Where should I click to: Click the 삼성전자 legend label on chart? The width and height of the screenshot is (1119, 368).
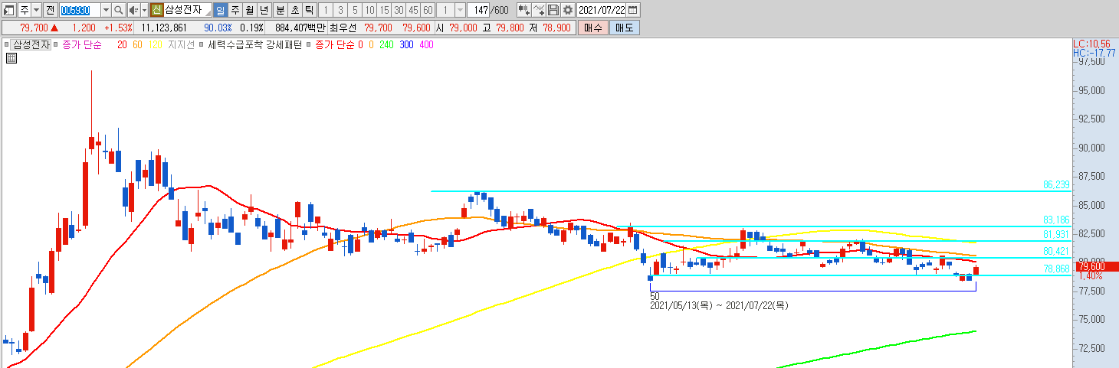pos(31,45)
